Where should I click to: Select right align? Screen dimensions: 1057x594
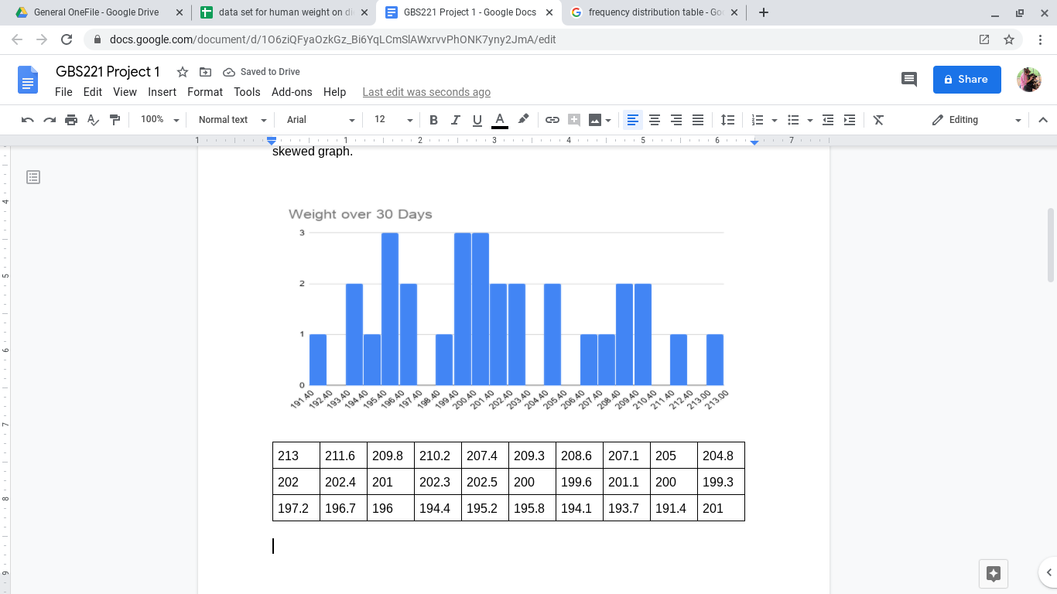pyautogui.click(x=676, y=120)
